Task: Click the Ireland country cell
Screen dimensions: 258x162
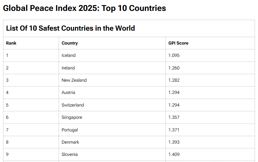Action: pos(68,68)
